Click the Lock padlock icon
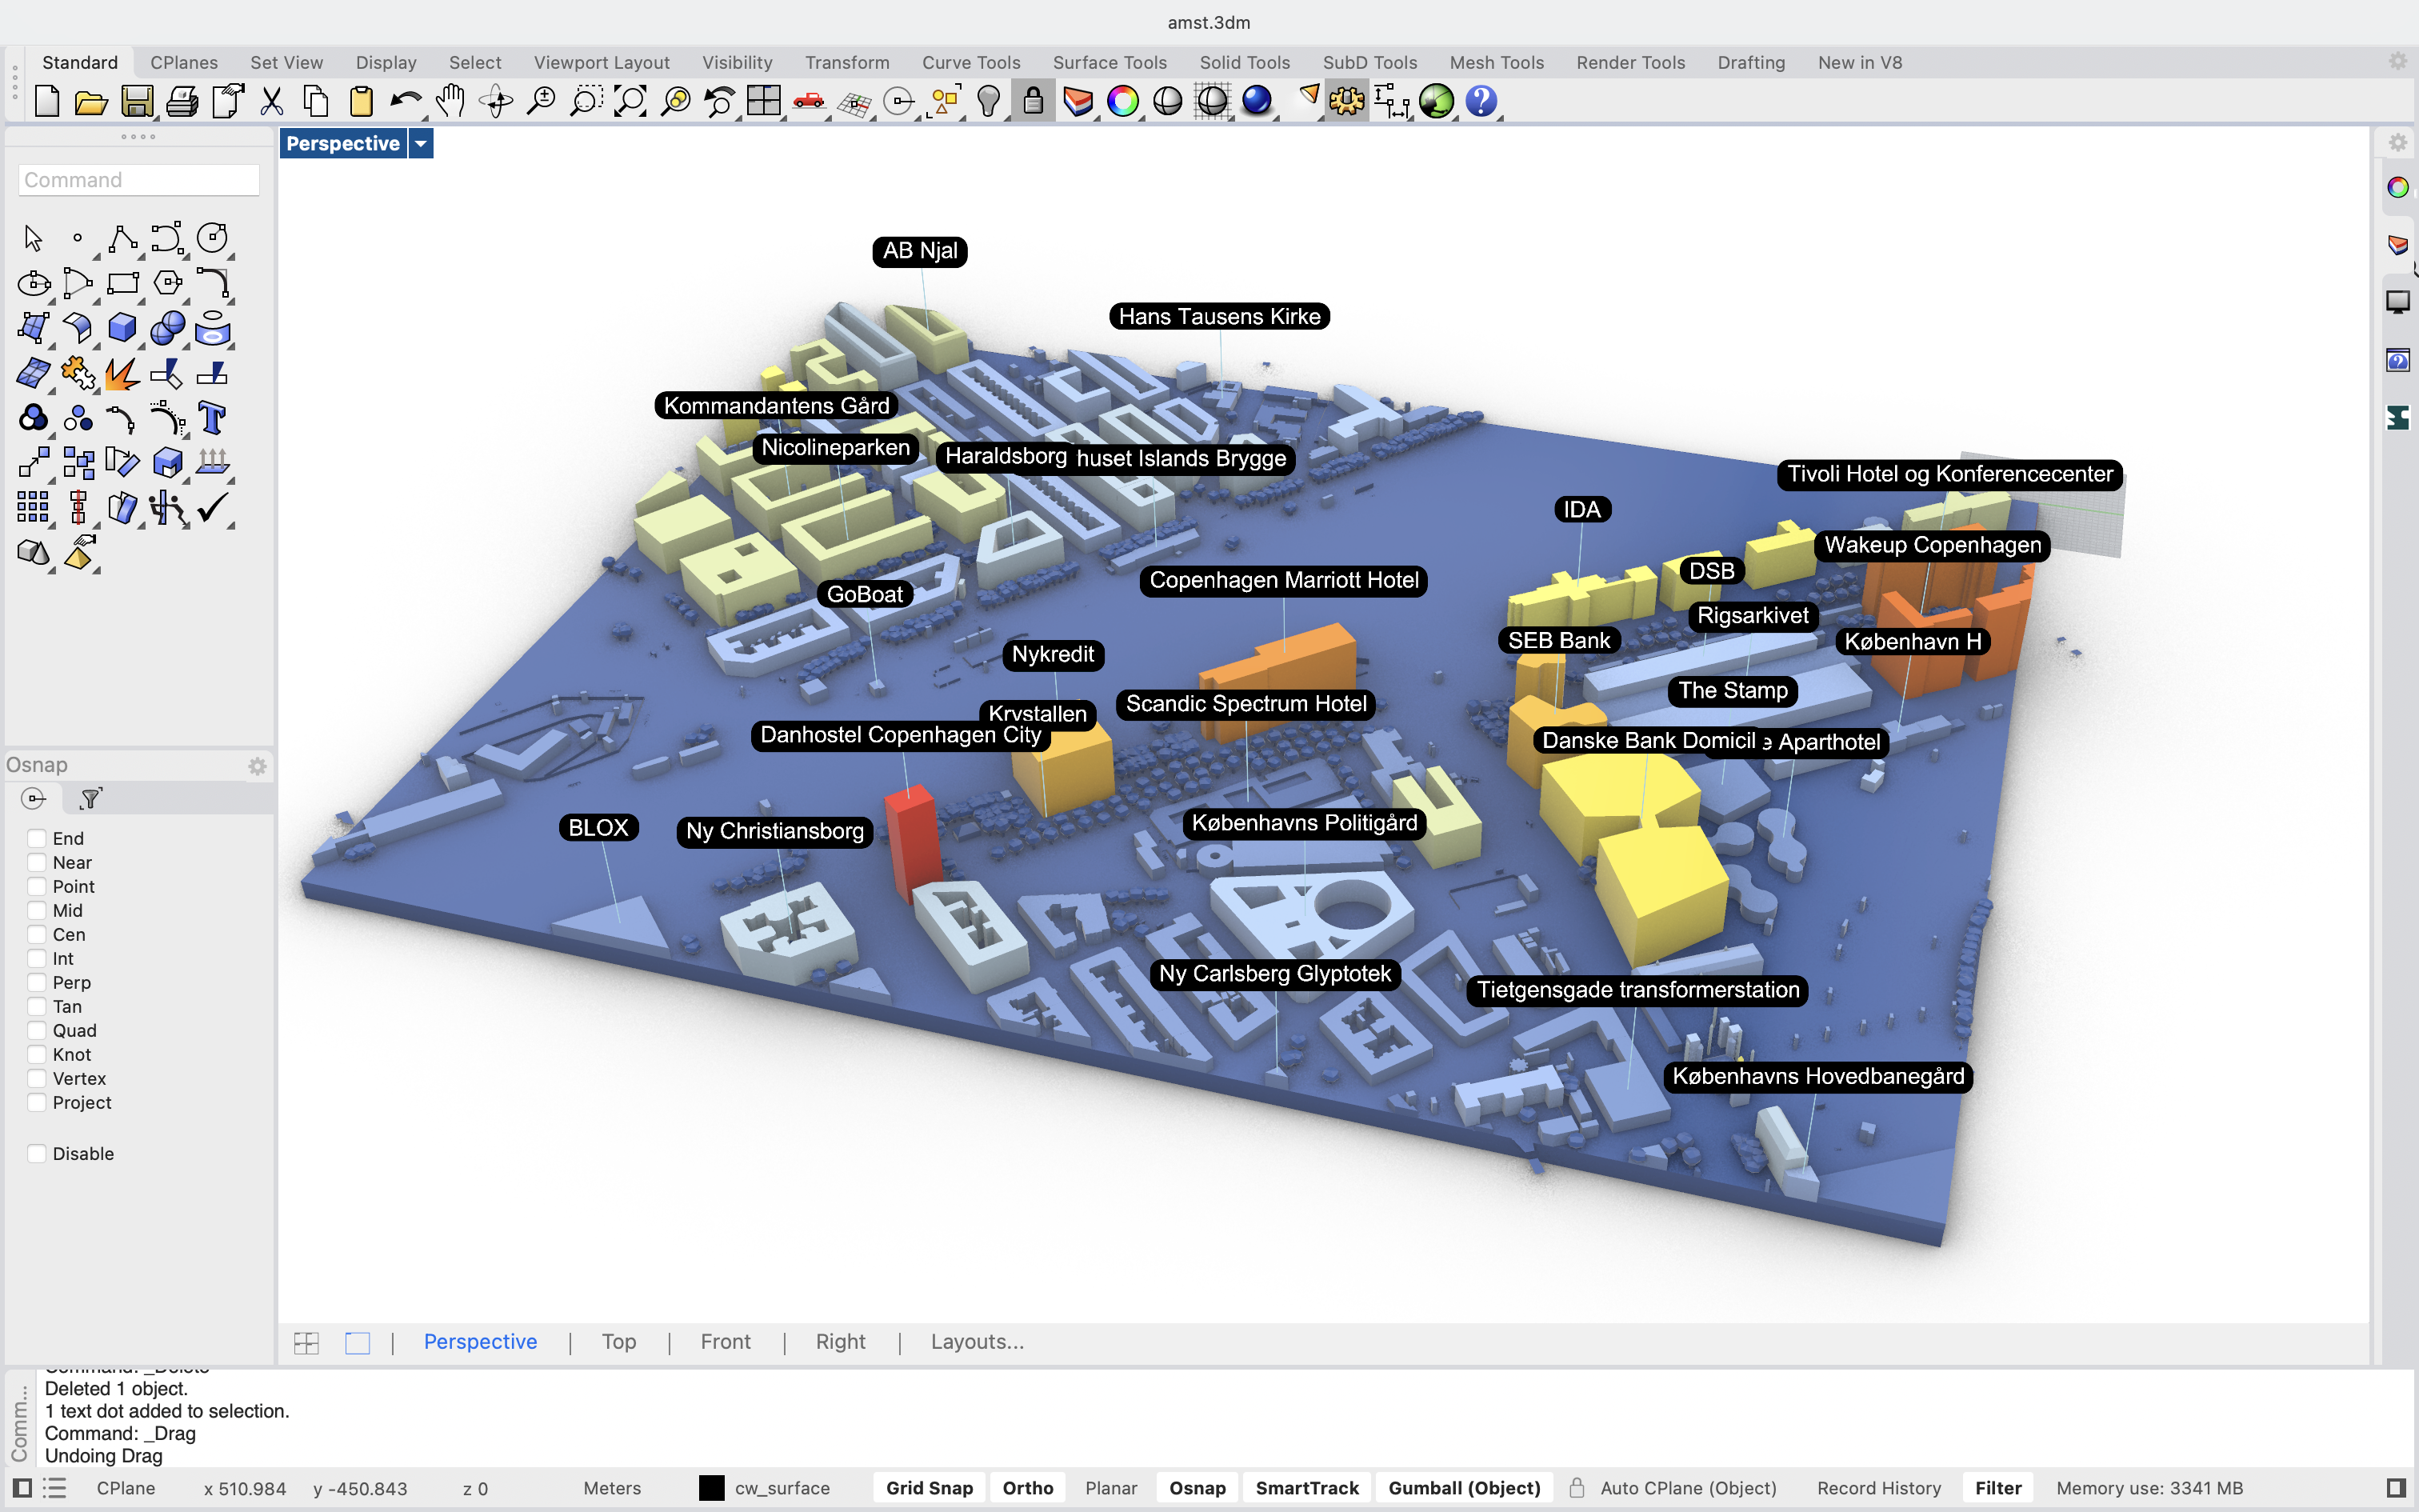2419x1512 pixels. (x=1033, y=101)
